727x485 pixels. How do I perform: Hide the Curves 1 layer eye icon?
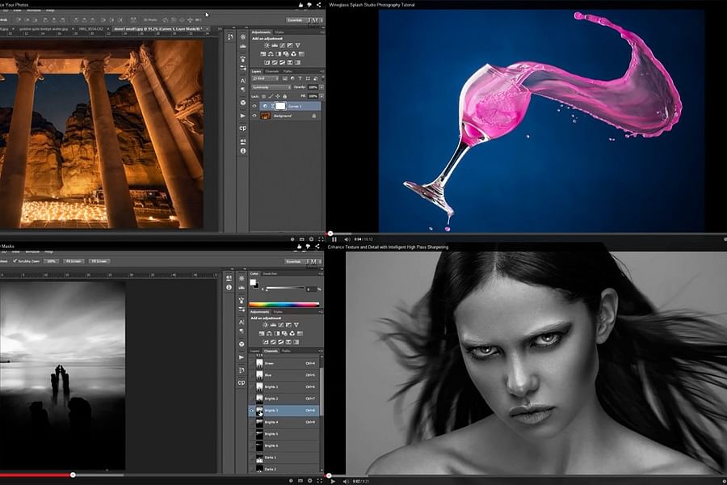tap(254, 106)
